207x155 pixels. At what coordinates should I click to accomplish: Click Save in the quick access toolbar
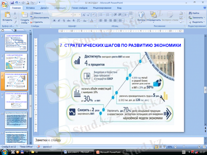tap(12, 3)
